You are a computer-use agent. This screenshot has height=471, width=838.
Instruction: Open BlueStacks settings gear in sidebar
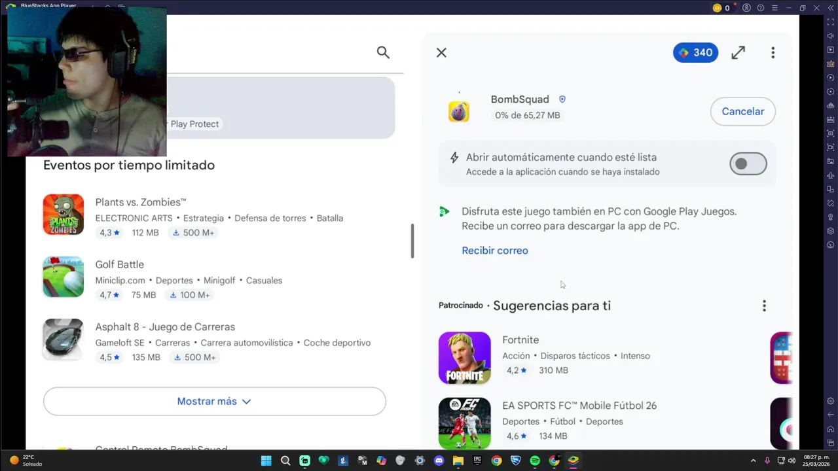point(831,401)
